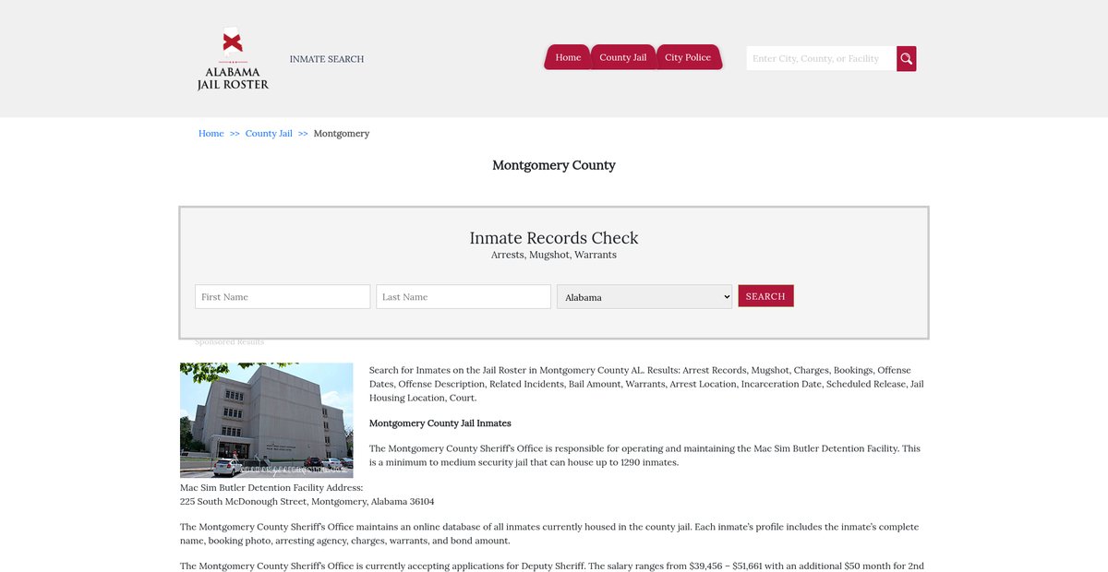Follow the Home breadcrumb link
The image size is (1108, 572).
[211, 134]
